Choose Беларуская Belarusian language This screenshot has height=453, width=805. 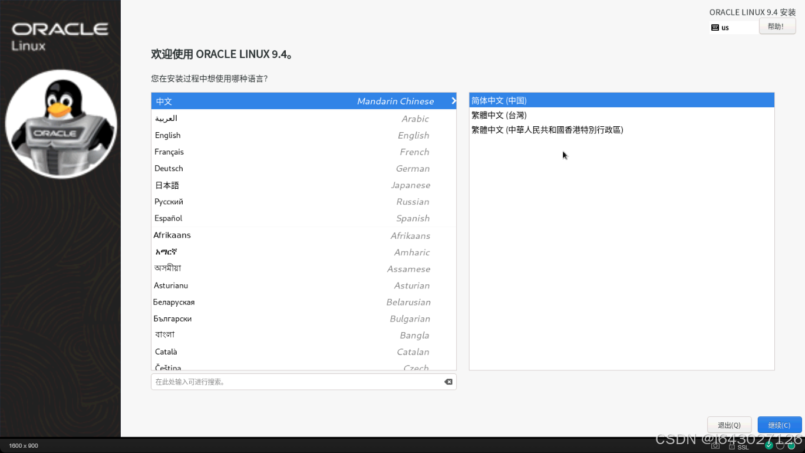(x=303, y=301)
